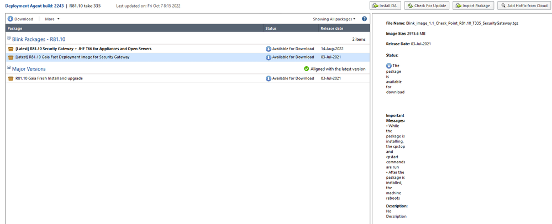Click the 03-Jul-2021 date in highlighted row

click(330, 57)
